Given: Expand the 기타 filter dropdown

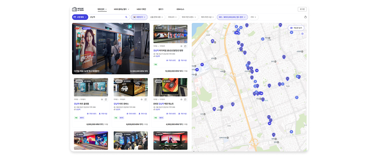Looking at the screenshot, I should [253, 17].
